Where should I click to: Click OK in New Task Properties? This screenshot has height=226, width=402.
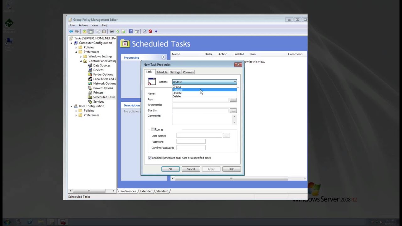point(170,169)
